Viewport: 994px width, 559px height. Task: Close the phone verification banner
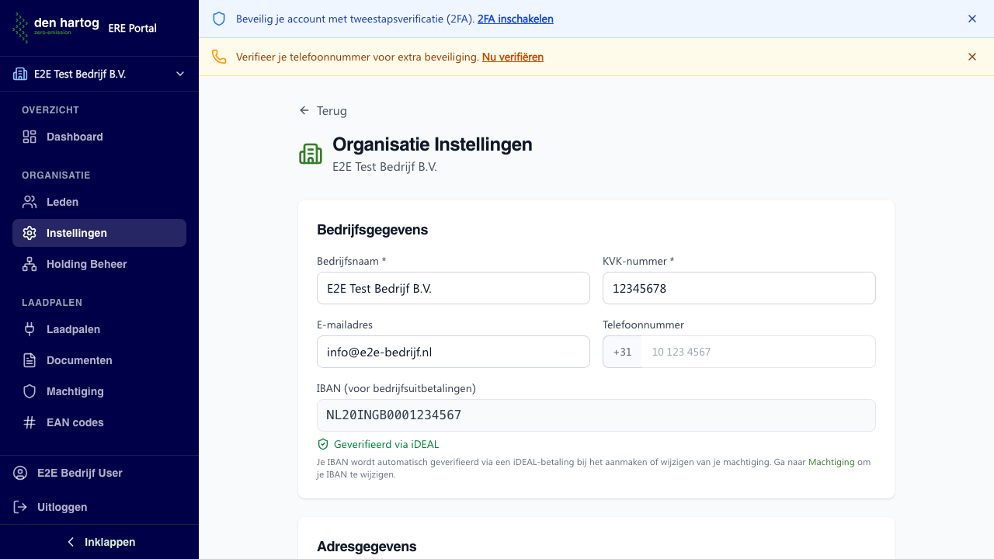(x=971, y=57)
